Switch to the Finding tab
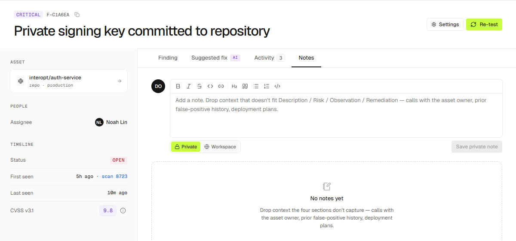 pos(168,58)
